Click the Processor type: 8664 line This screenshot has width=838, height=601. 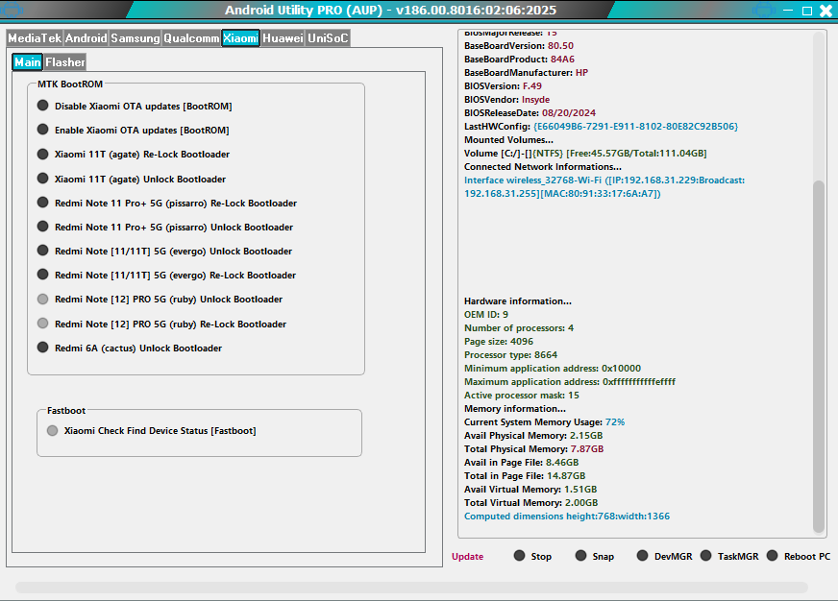click(x=510, y=355)
